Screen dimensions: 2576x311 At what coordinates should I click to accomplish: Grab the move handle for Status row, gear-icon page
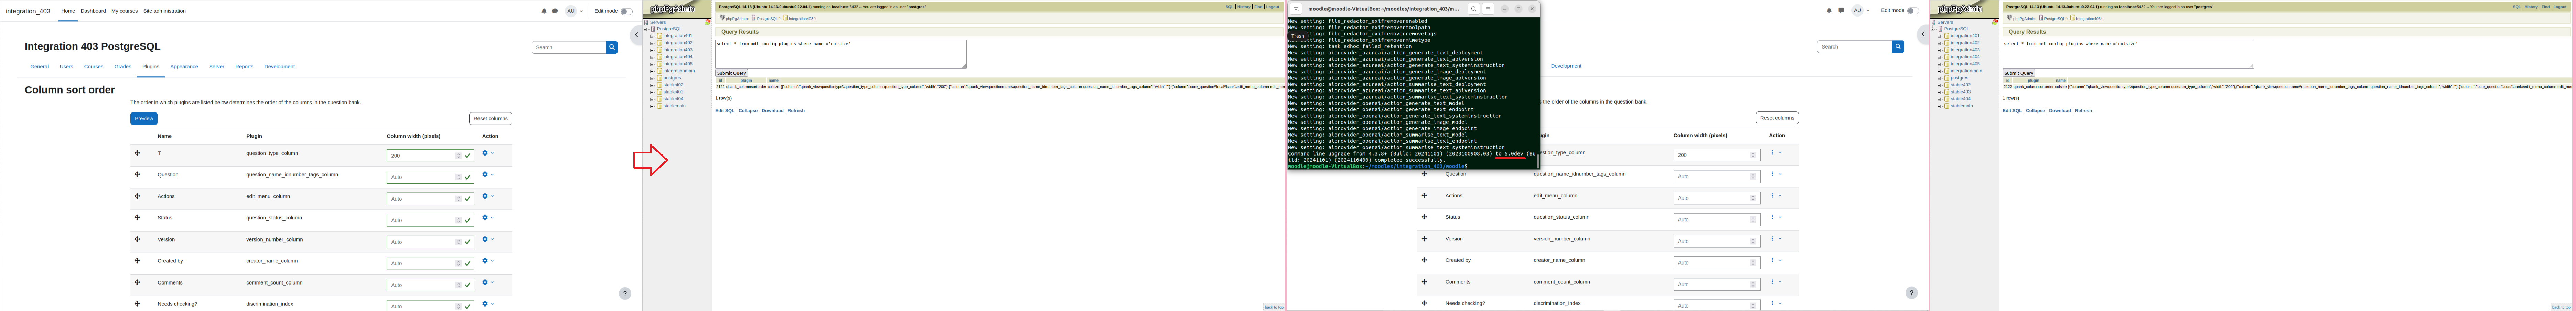tap(137, 218)
